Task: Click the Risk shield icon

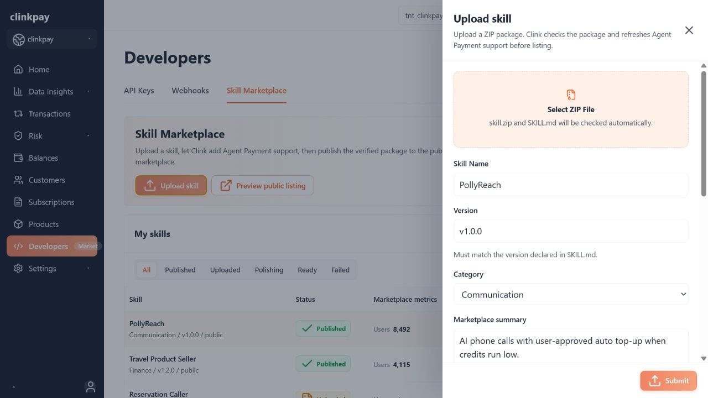Action: [18, 136]
